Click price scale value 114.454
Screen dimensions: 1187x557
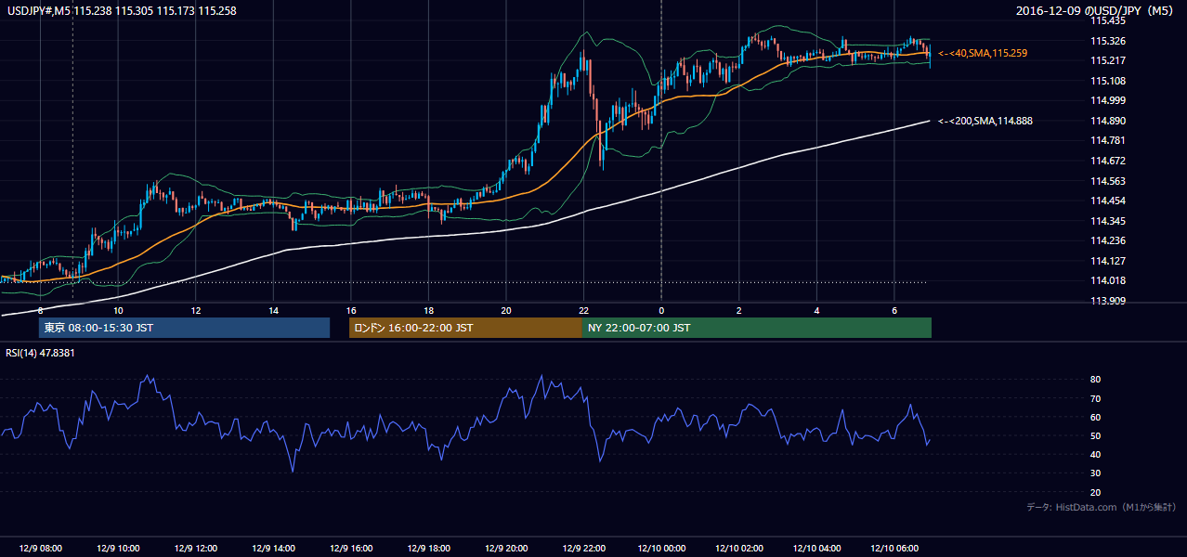click(1107, 201)
